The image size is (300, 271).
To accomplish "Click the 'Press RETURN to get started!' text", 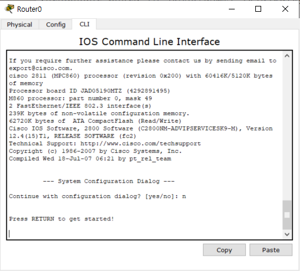I will [x=61, y=219].
